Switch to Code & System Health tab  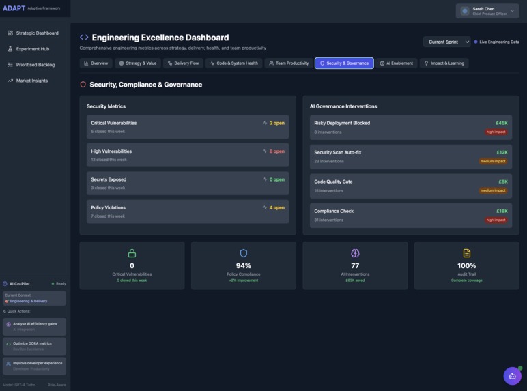[234, 63]
